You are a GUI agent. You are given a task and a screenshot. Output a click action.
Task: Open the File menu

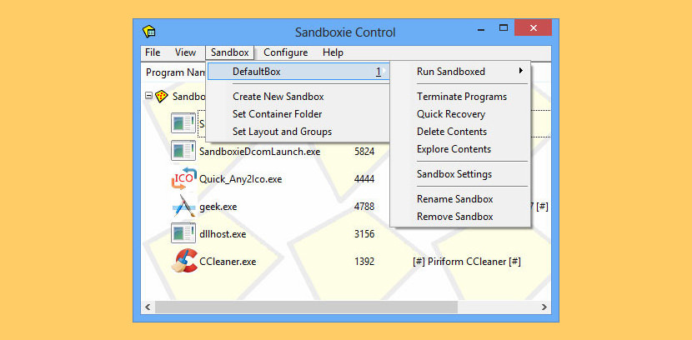point(153,52)
